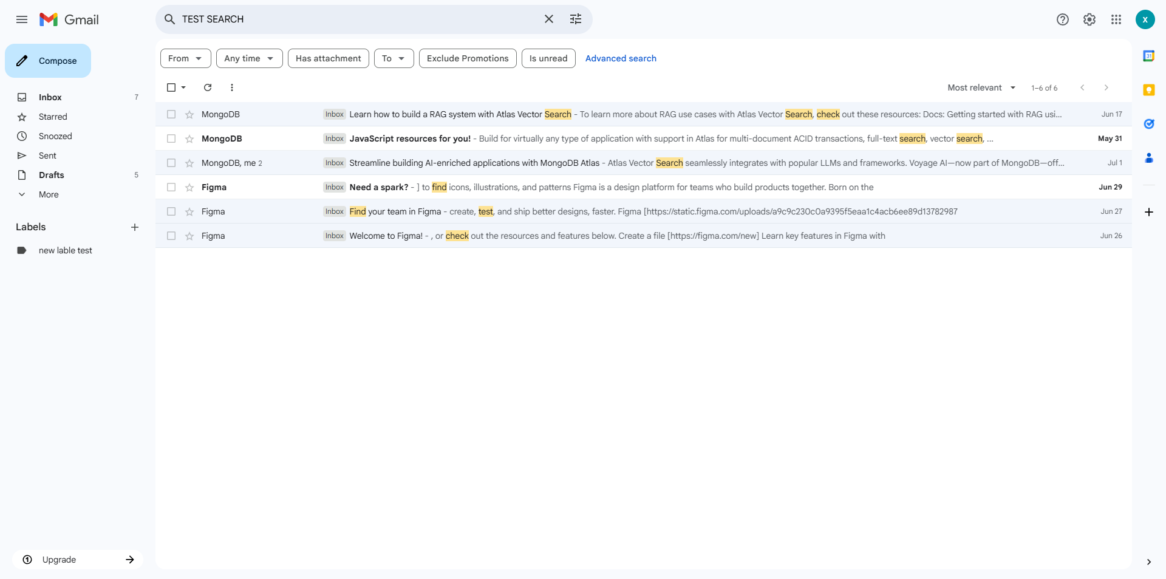The width and height of the screenshot is (1166, 579).
Task: Open Google Calendar side panel icon
Action: coord(1149,56)
